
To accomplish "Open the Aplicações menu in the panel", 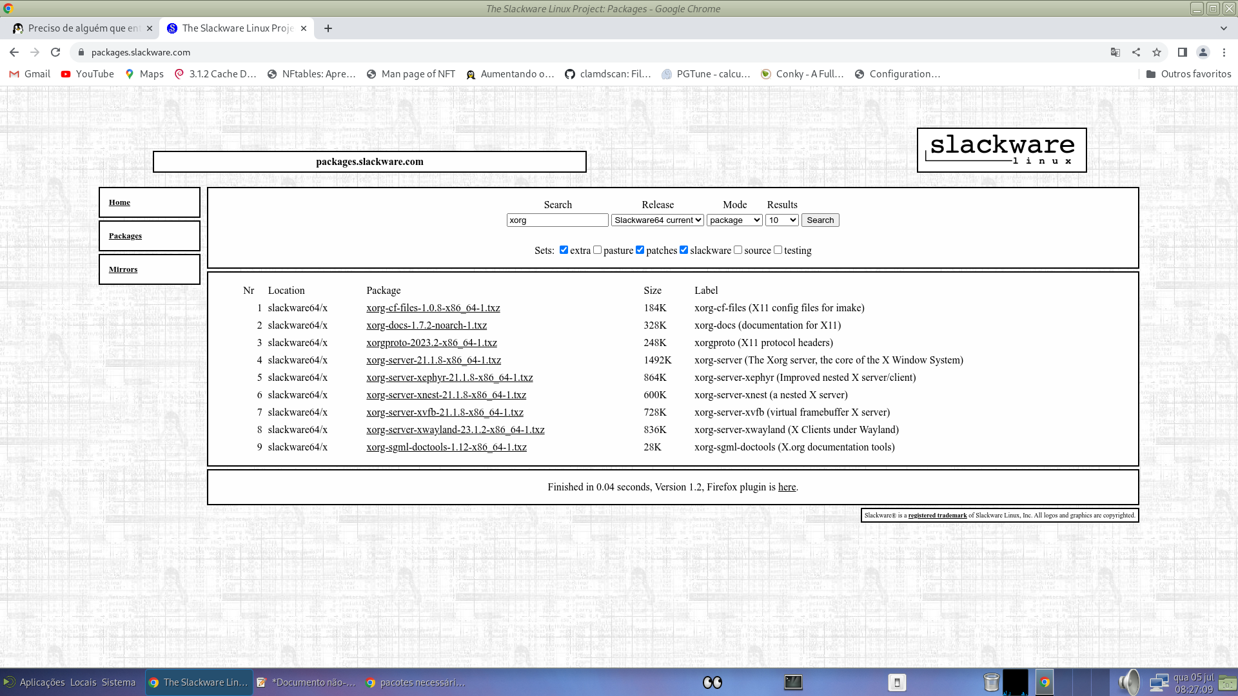I will [x=42, y=682].
